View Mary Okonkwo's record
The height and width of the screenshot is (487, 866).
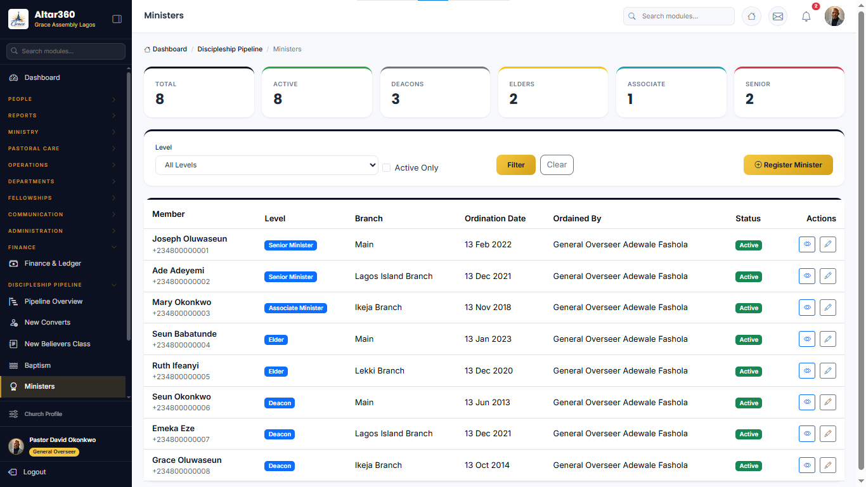pyautogui.click(x=807, y=308)
